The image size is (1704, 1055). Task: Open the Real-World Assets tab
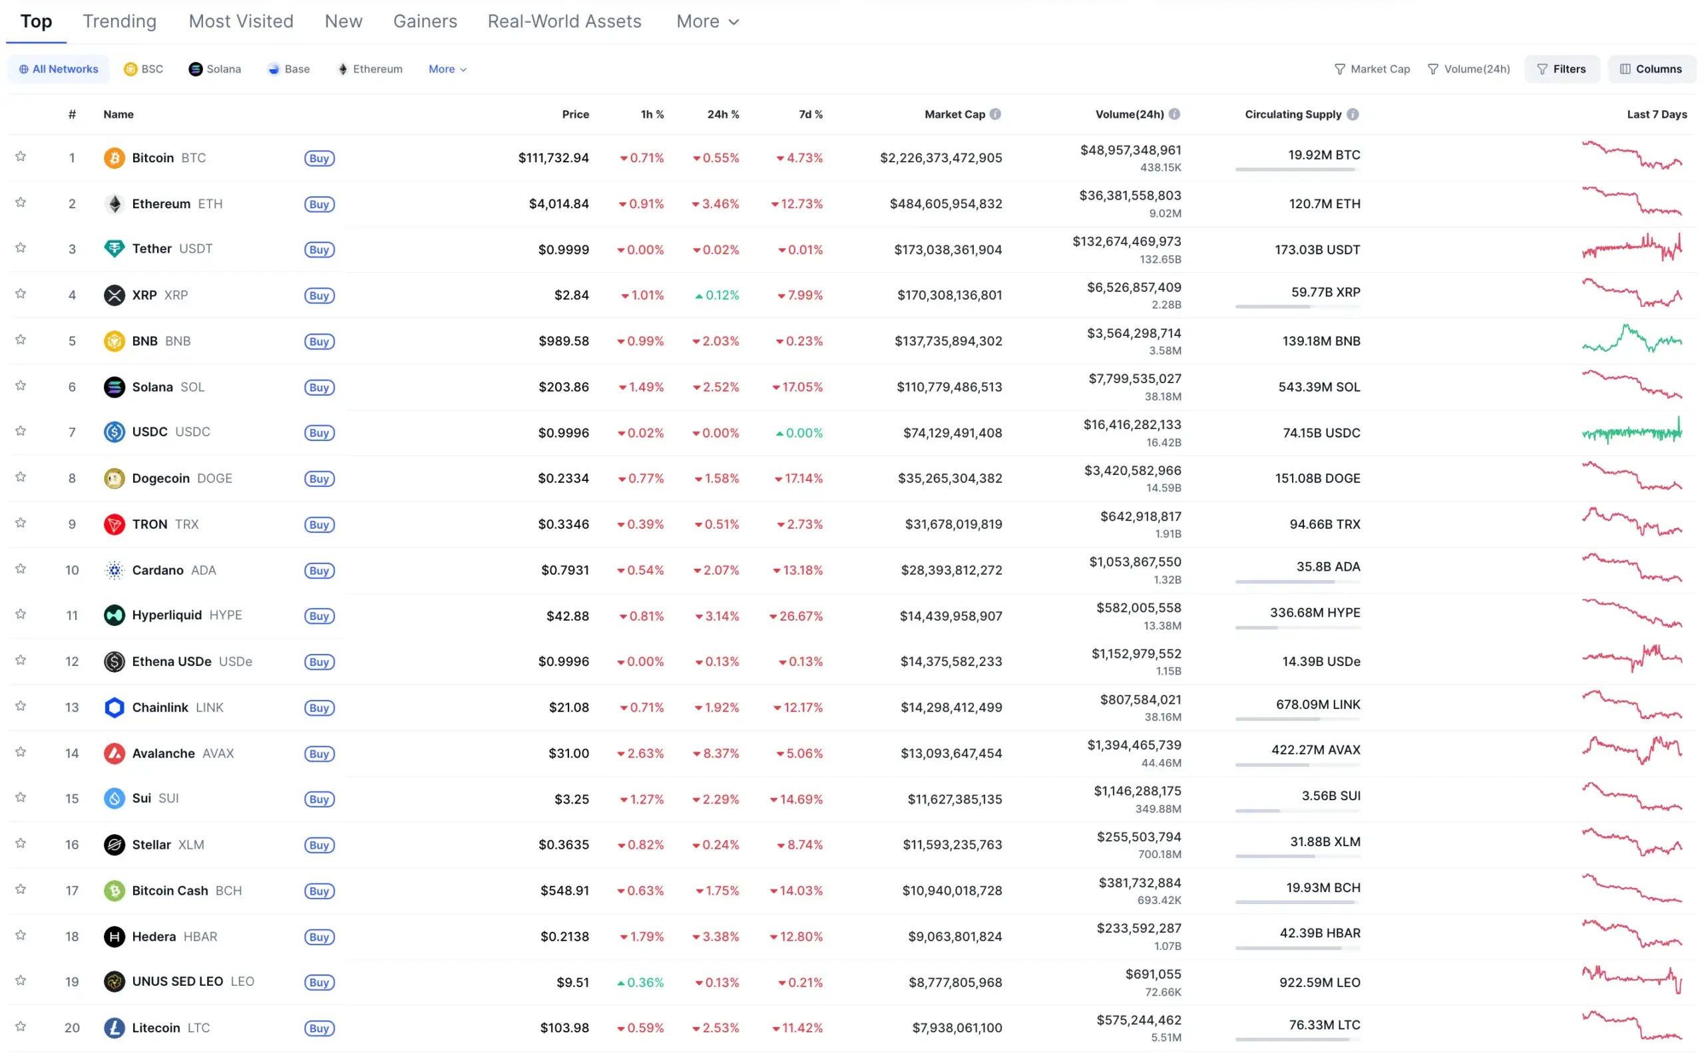coord(563,22)
